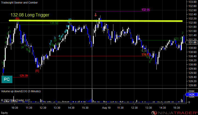198x115 pixels.
Task: Click the tall white volume spike bar
Action: click(x=92, y=96)
